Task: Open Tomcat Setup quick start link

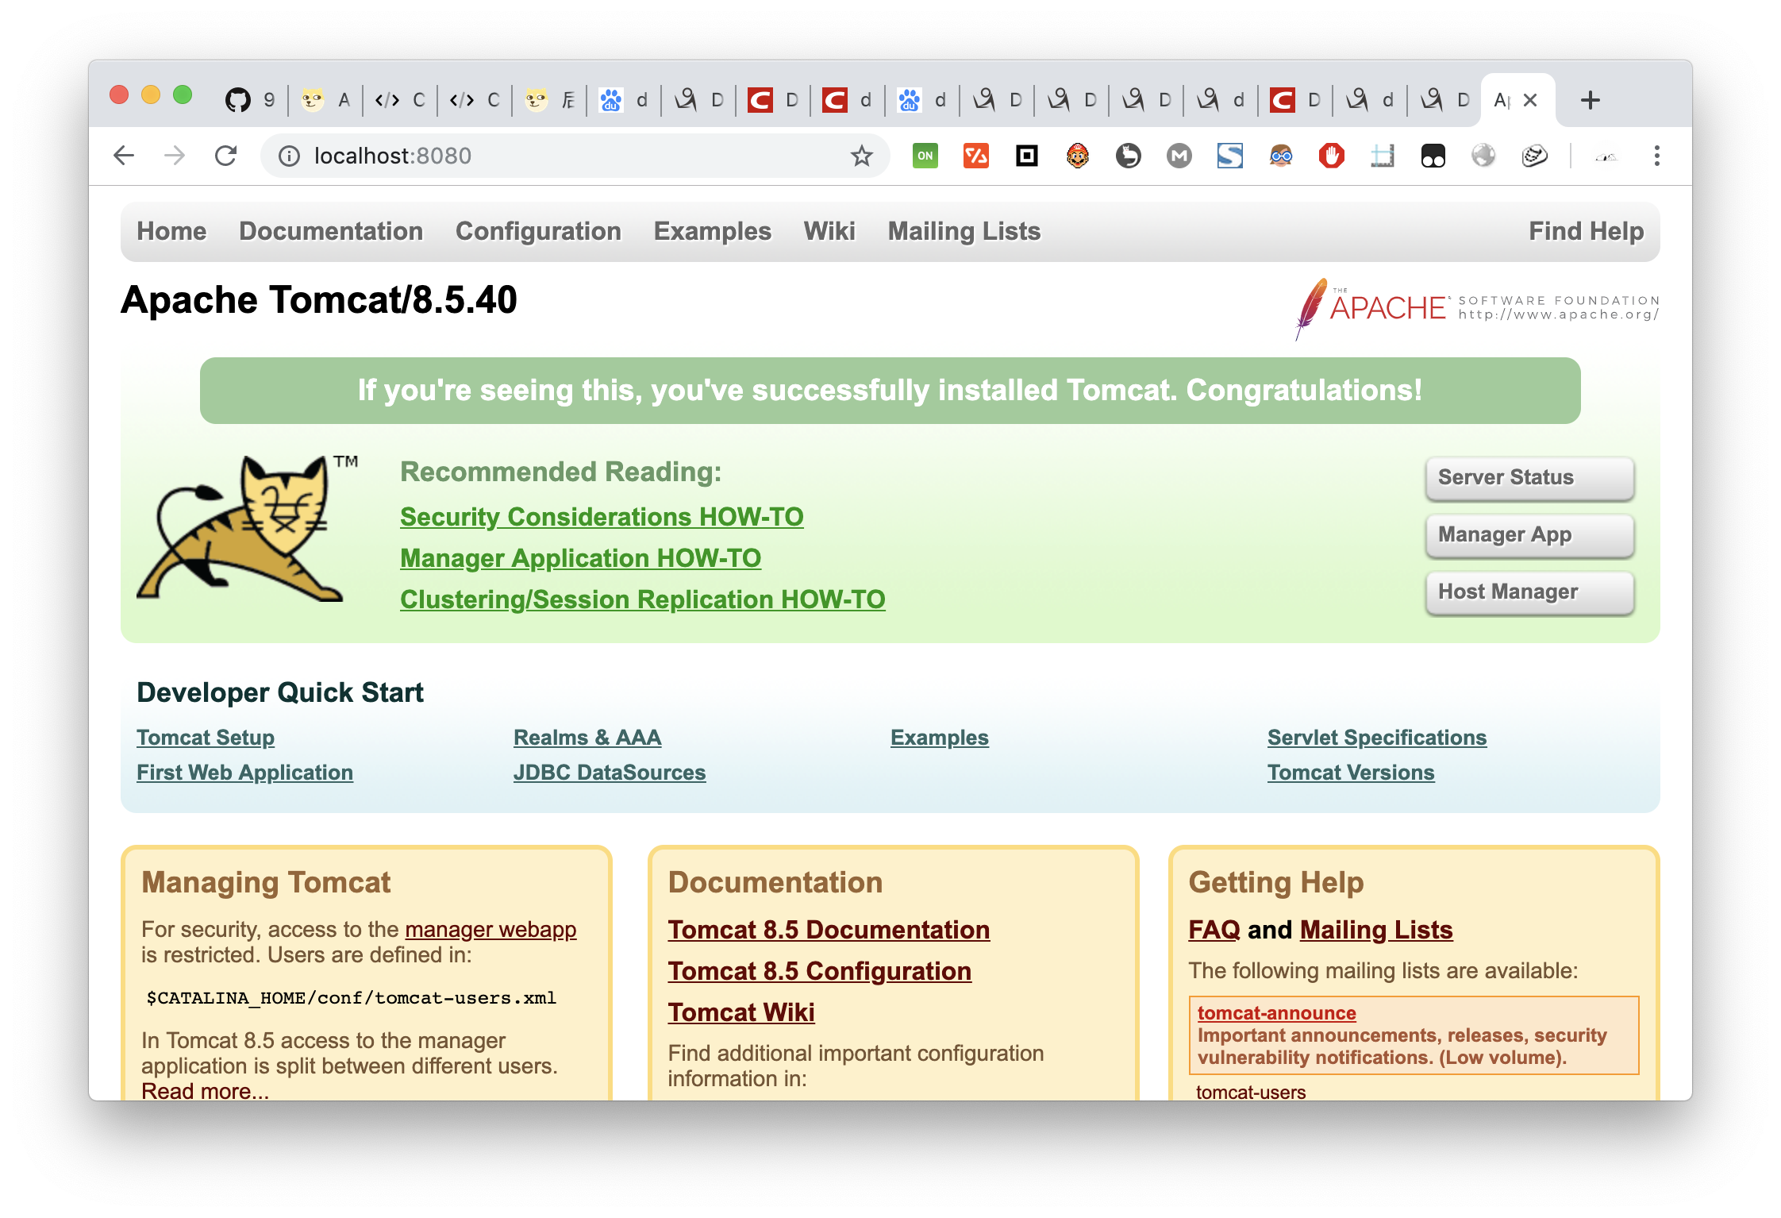Action: pos(206,738)
